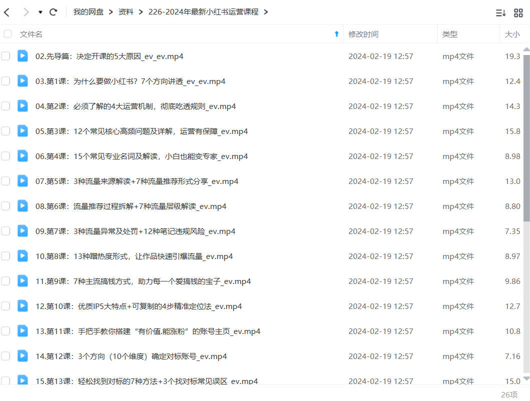The width and height of the screenshot is (530, 401).
Task: Tick the select-all checkbox in header
Action: coord(7,34)
